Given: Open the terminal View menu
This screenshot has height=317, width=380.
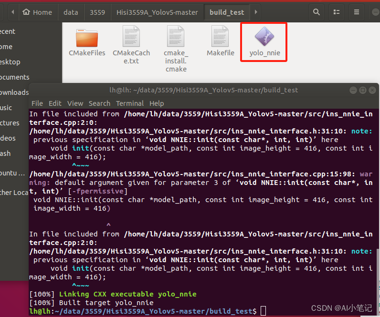Looking at the screenshot, I should (75, 103).
